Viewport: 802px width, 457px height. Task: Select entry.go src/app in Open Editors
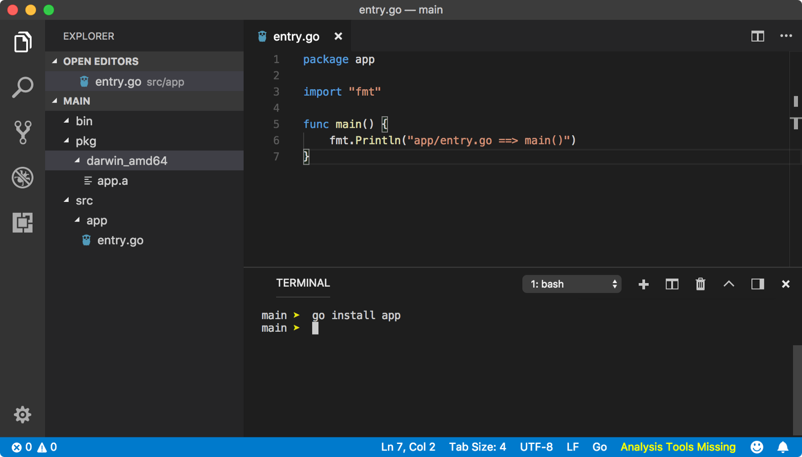click(x=144, y=81)
